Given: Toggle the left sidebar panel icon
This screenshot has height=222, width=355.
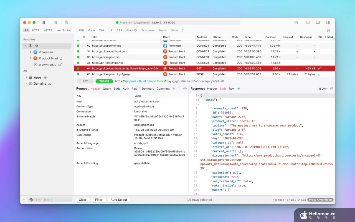Looking at the screenshot, I should click(x=308, y=22).
